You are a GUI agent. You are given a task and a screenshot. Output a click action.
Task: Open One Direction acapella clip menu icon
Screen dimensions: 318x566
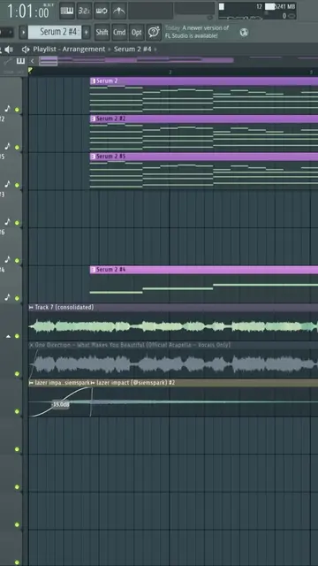(31, 345)
